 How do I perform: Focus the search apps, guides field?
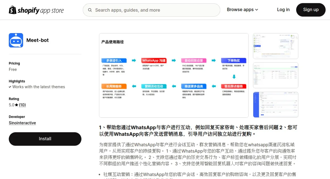pos(152,10)
